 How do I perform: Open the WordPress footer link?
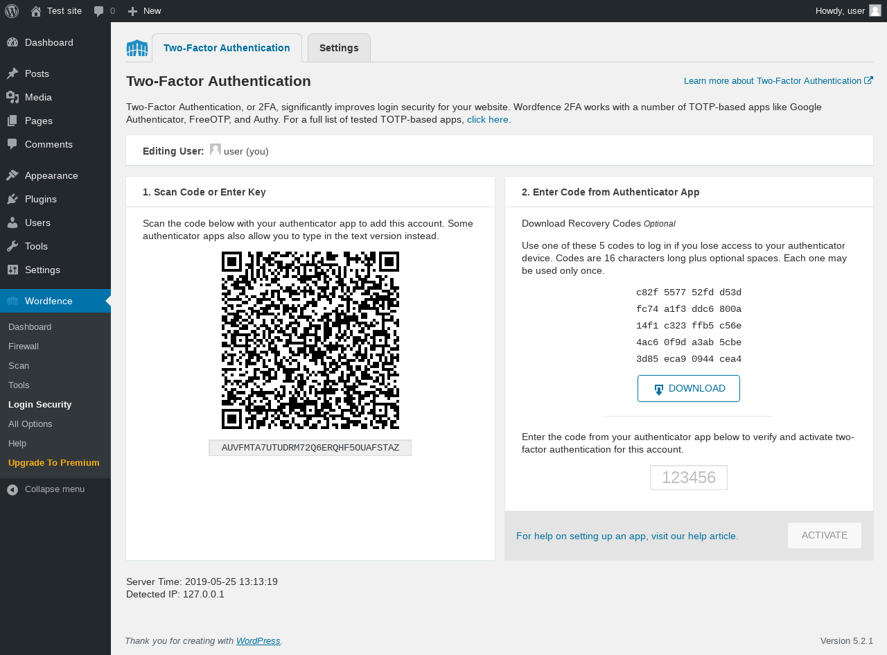click(x=258, y=640)
